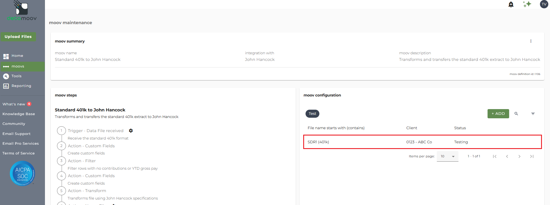Click Trigger - Data File received step

click(x=96, y=131)
